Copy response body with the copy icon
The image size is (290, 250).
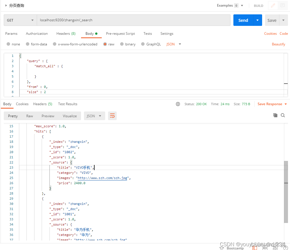275,116
